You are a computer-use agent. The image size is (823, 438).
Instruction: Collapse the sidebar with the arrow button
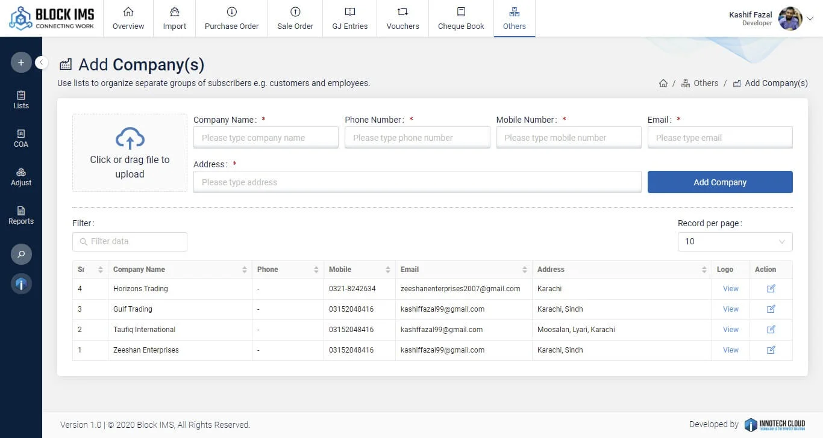click(42, 63)
